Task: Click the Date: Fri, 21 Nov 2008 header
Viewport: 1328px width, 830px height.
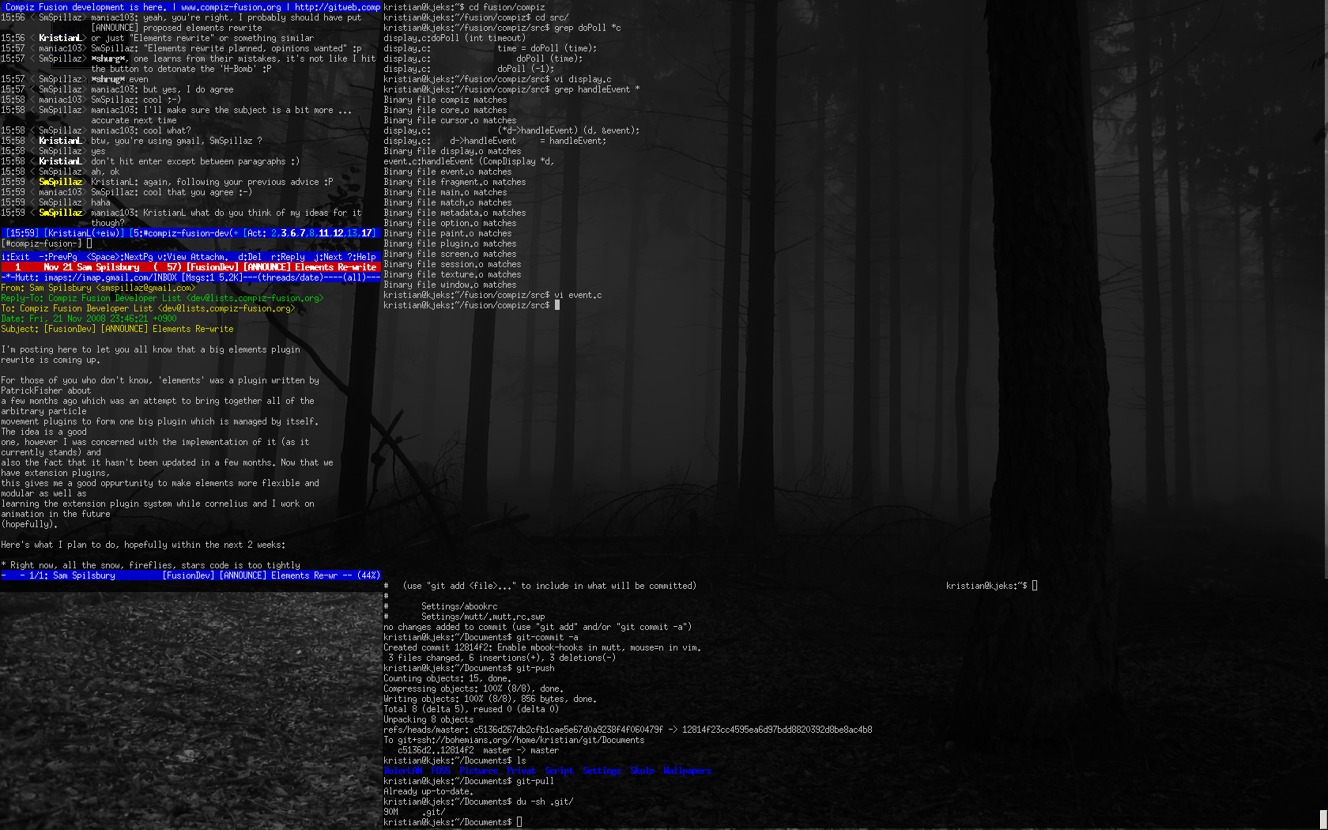Action: click(89, 319)
